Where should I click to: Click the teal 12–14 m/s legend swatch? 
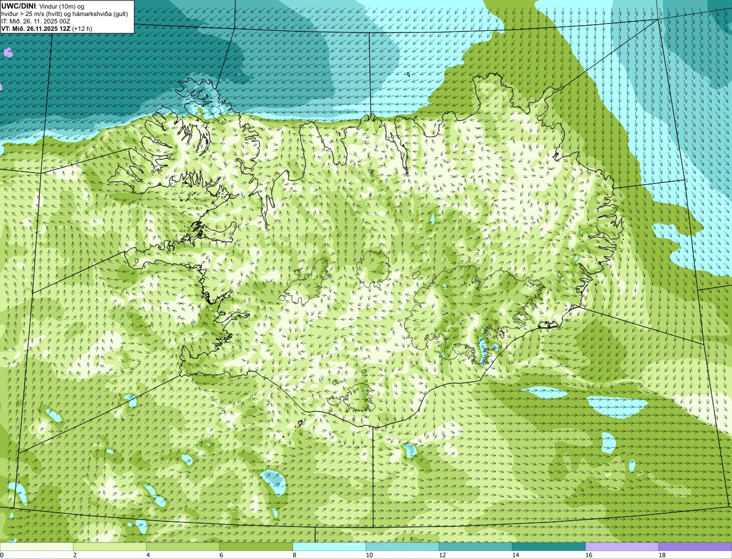click(476, 547)
